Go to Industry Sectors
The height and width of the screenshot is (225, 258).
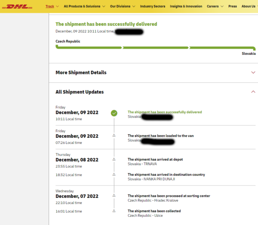pos(152,6)
